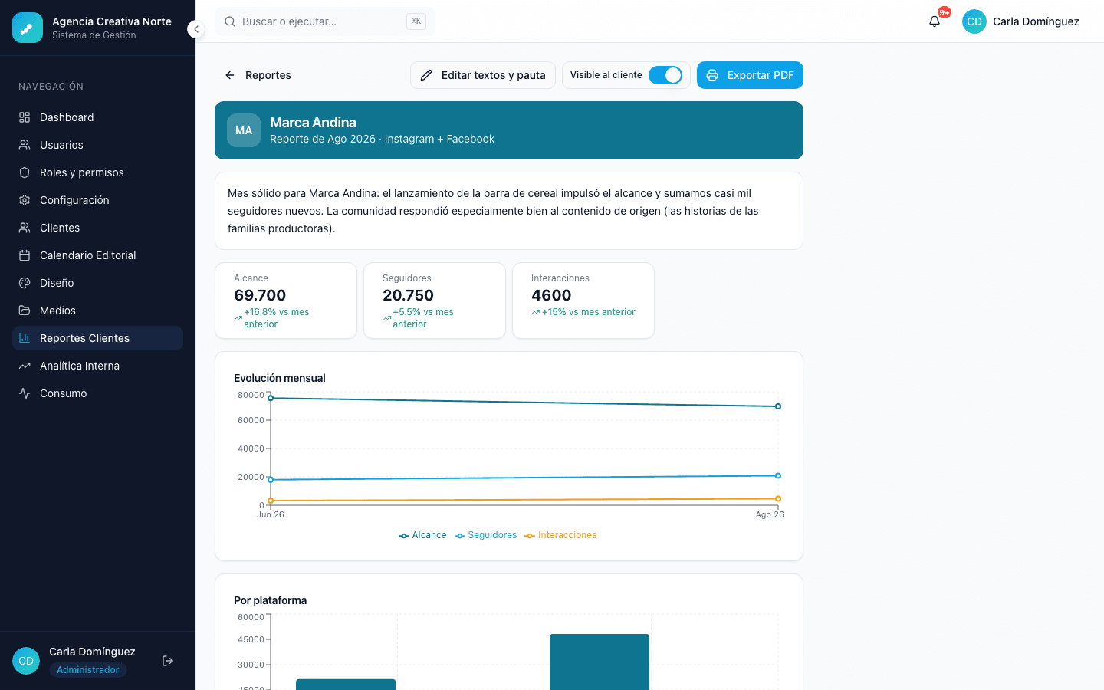Click the bar chart icon for Reportes Clientes
1104x690 pixels.
25,338
